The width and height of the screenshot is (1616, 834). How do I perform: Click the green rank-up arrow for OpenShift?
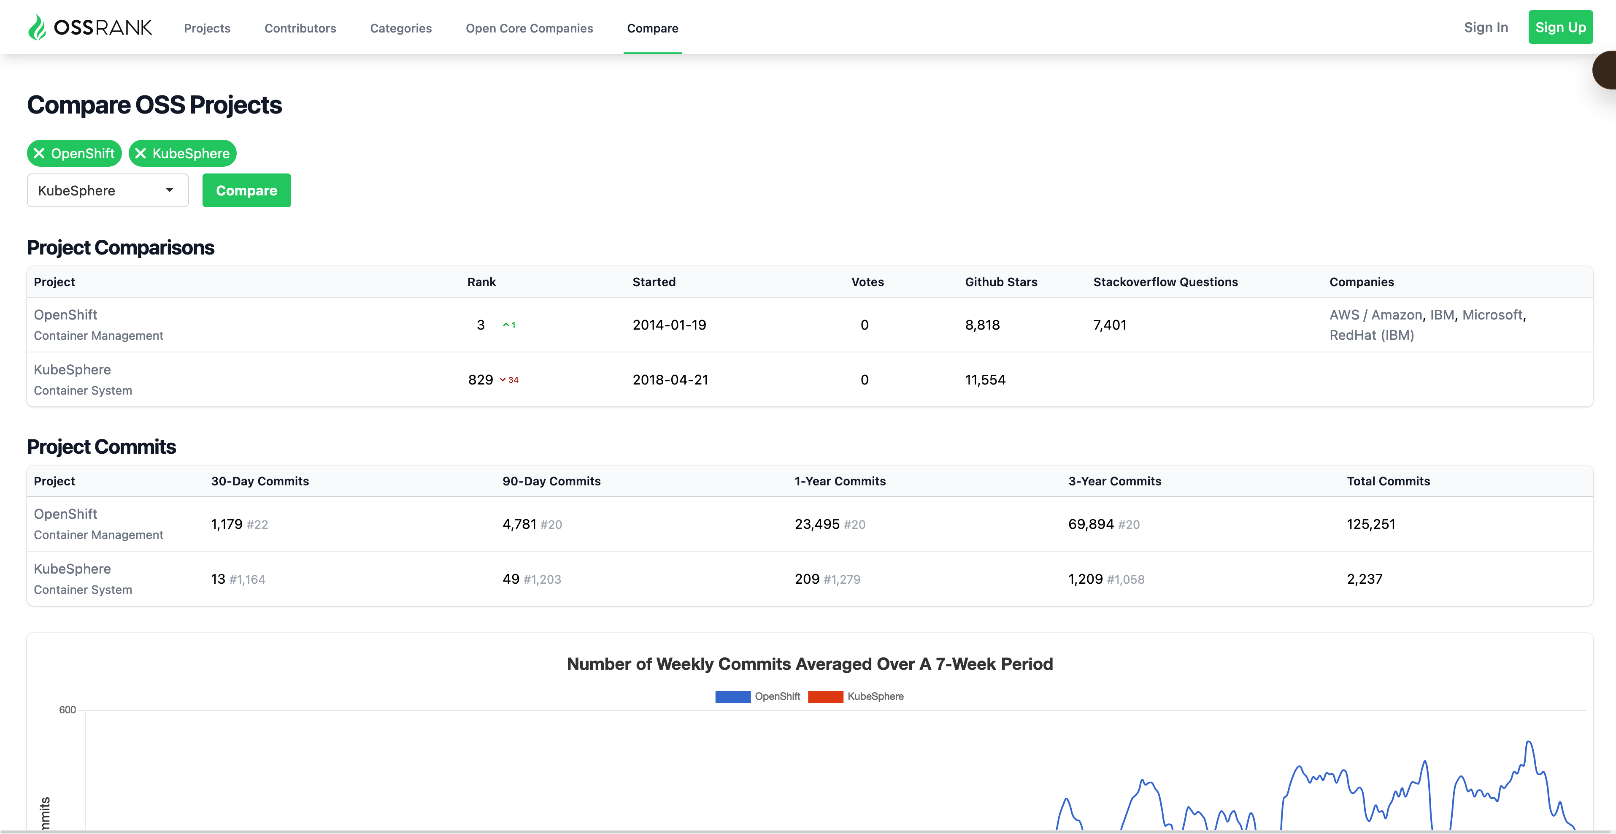click(x=505, y=325)
